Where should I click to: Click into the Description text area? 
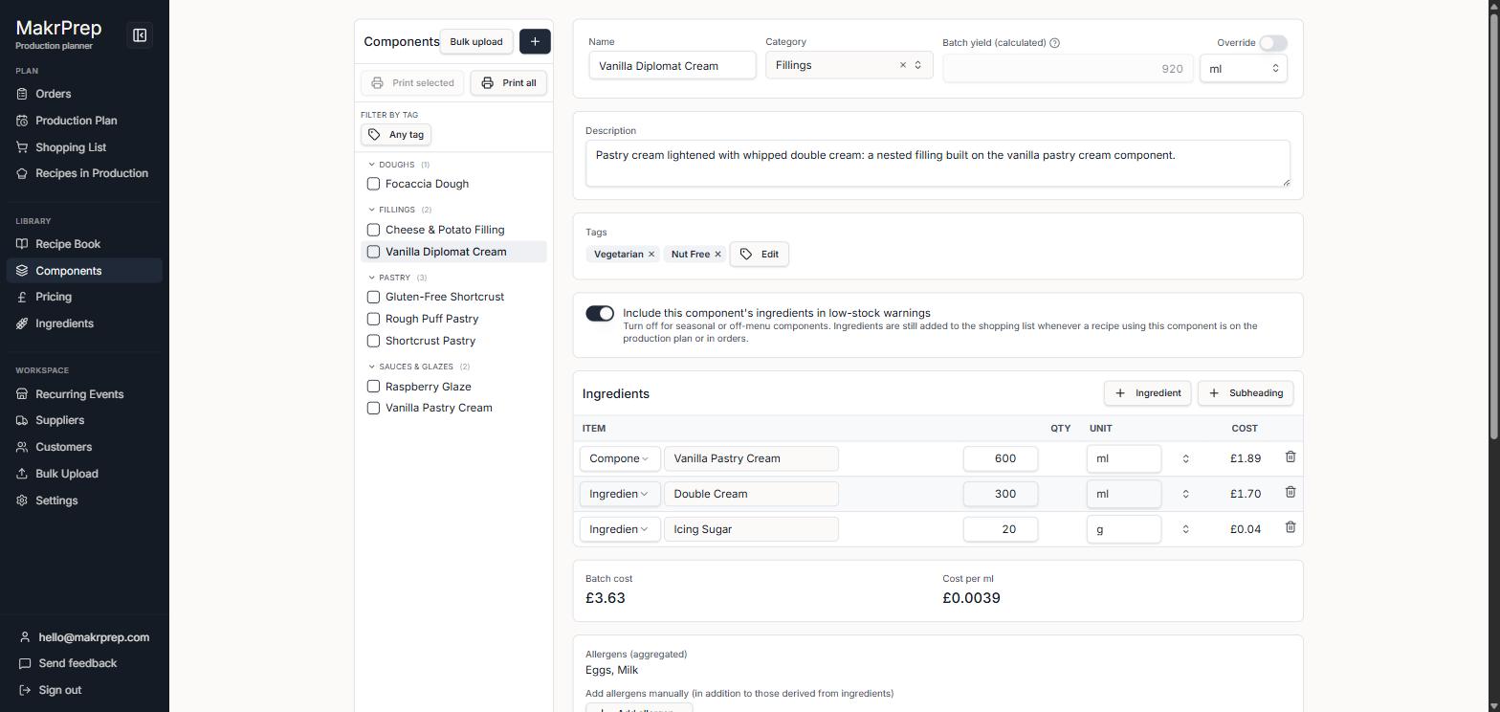tap(937, 164)
